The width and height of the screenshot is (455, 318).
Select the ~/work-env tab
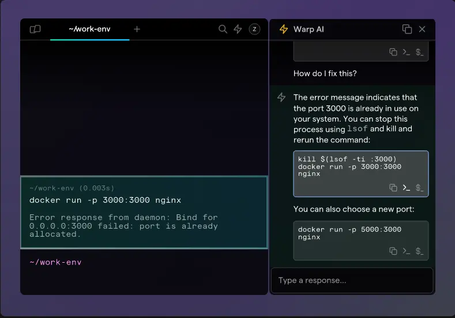point(89,29)
